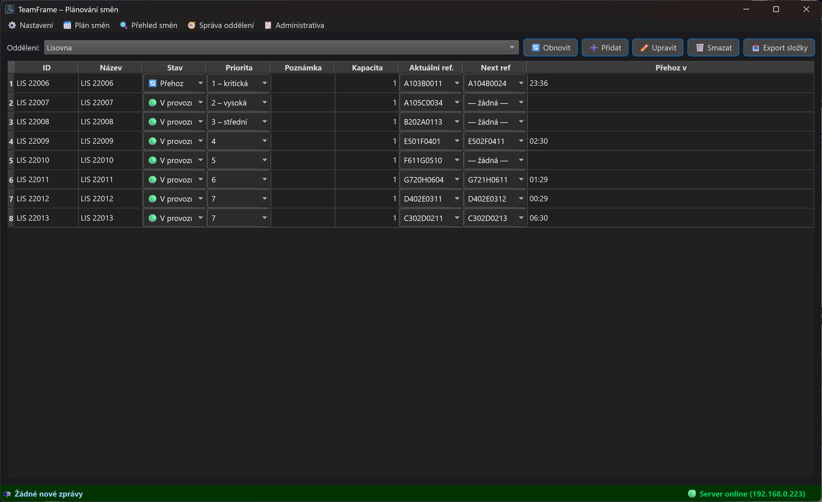
Task: Open the Administrativa menu
Action: pyautogui.click(x=299, y=25)
